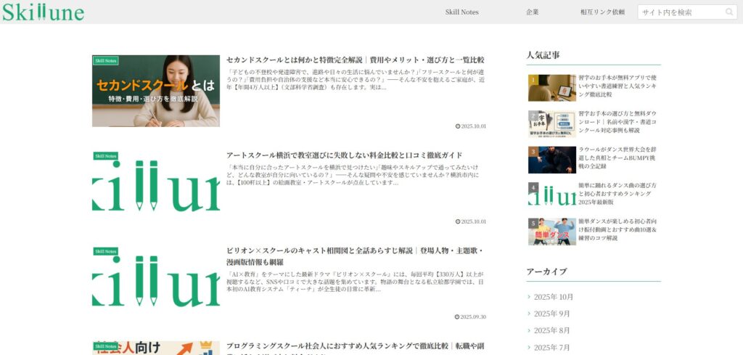Click the Skillune thumbnail of the アートスクール横浜 article
This screenshot has width=743, height=355.
coord(155,187)
